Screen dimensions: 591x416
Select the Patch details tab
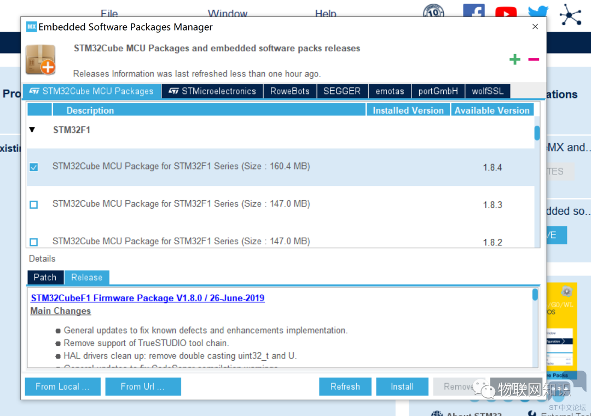(45, 278)
